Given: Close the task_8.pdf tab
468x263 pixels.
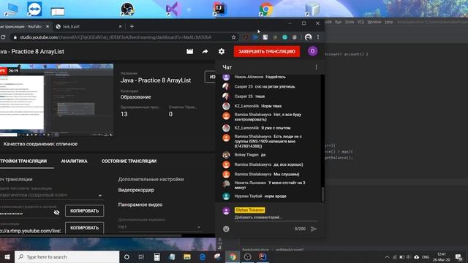Looking at the screenshot, I should pos(120,26).
